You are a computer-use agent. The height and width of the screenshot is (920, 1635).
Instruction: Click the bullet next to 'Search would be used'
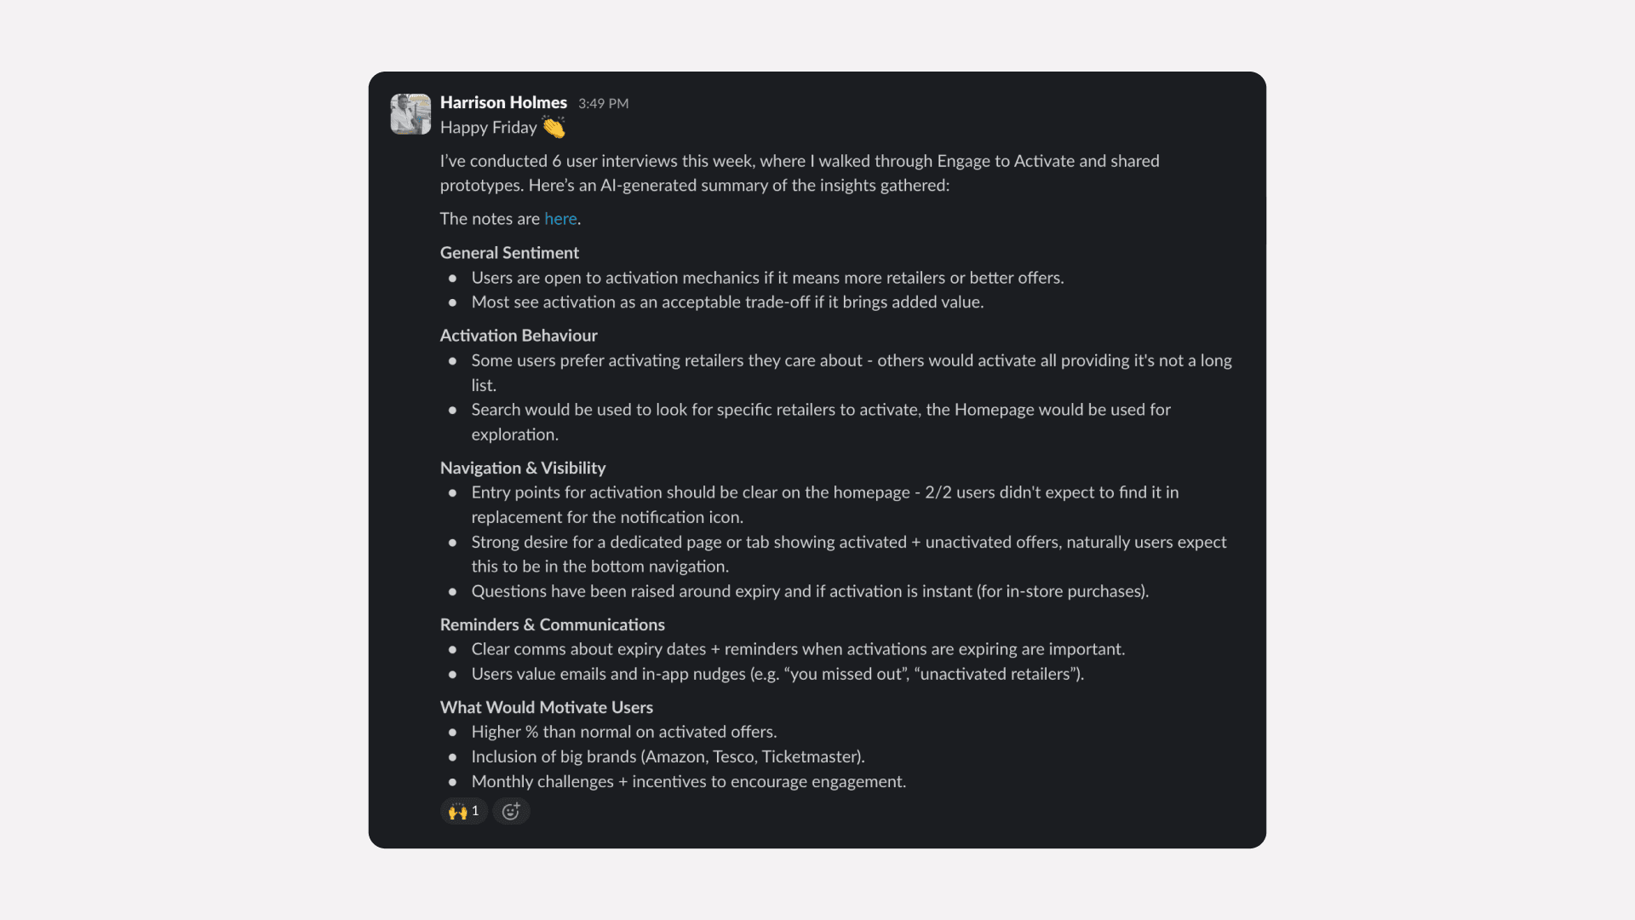click(x=452, y=410)
